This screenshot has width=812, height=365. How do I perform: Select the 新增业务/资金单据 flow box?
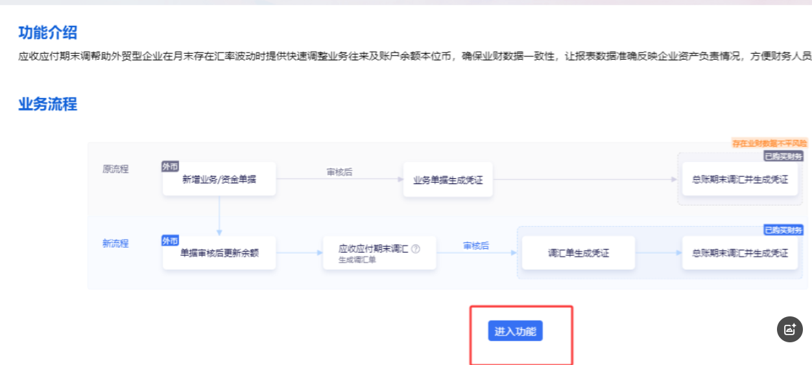[219, 179]
